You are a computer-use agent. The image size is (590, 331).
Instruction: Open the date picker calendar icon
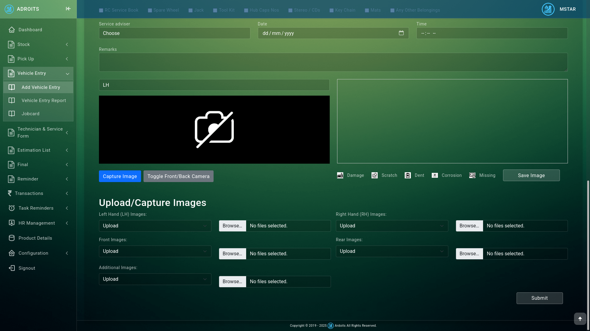click(x=401, y=33)
